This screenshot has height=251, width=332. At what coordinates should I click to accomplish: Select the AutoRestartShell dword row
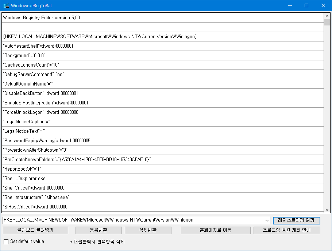click(163, 46)
